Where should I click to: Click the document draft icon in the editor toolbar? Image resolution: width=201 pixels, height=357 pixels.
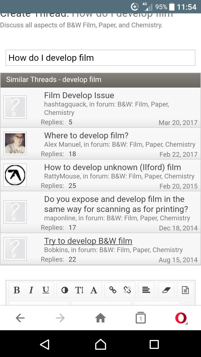point(185,290)
